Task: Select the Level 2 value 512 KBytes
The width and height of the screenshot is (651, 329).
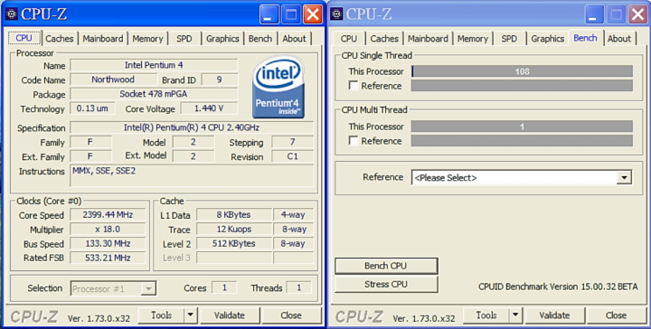Action: click(x=234, y=243)
